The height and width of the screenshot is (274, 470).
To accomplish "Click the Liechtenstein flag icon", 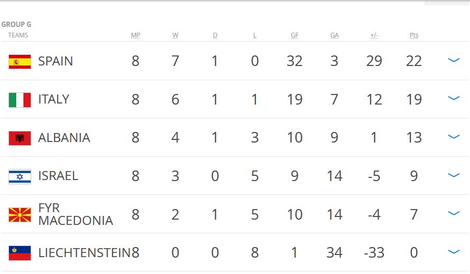I will click(x=20, y=253).
